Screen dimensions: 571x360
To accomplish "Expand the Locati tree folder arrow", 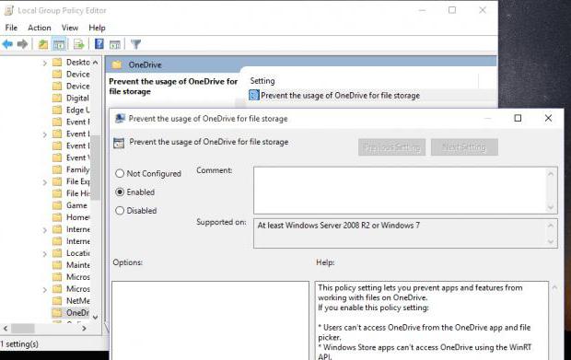I will (45, 254).
